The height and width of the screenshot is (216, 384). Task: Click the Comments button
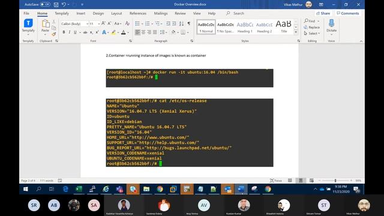click(x=348, y=13)
